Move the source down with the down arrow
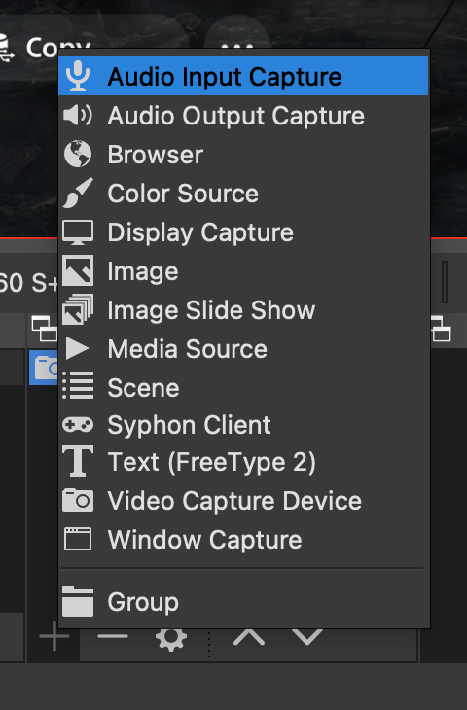 pyautogui.click(x=307, y=637)
